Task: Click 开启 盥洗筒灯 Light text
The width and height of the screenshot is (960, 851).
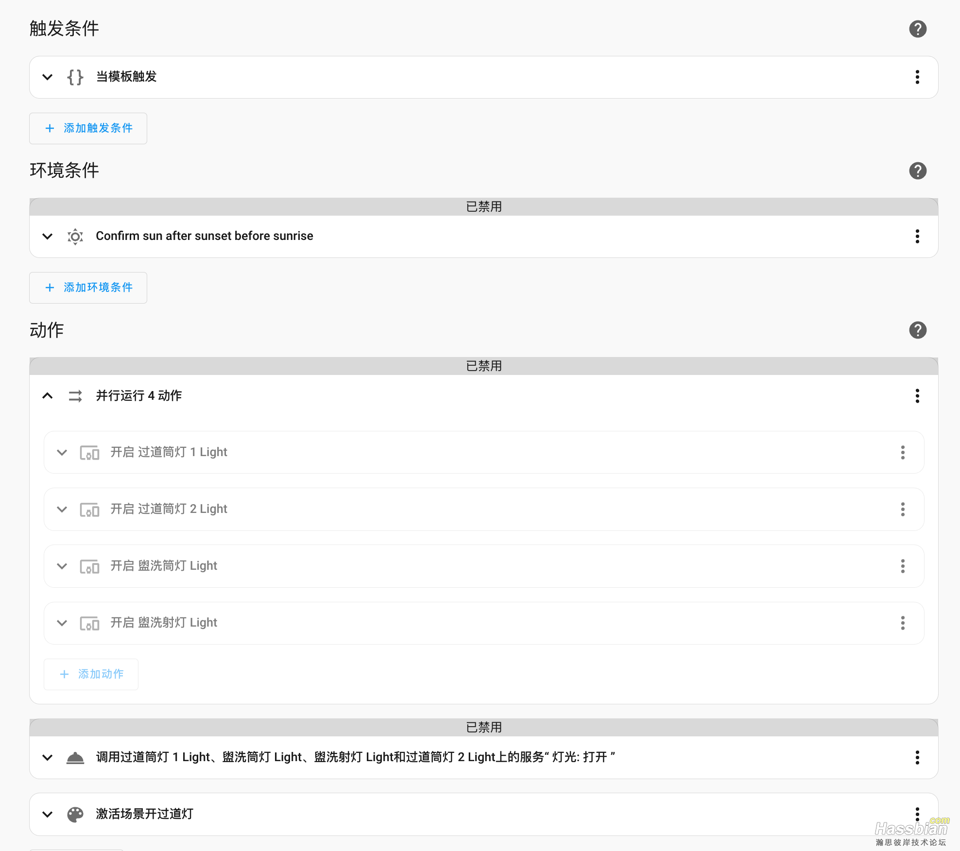Action: click(x=164, y=566)
